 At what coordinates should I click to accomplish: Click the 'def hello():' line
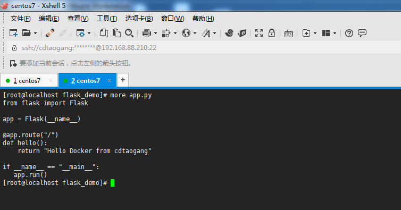[25, 142]
